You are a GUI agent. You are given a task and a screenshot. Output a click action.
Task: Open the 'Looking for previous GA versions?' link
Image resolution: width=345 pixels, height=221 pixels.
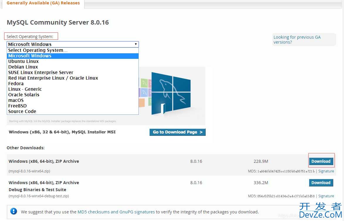(x=297, y=40)
